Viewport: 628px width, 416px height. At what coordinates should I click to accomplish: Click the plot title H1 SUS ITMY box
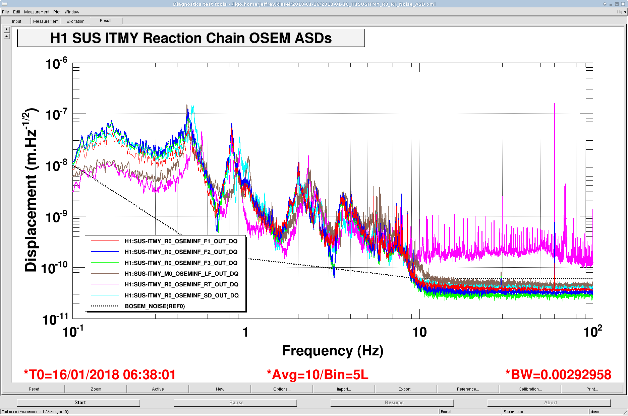pyautogui.click(x=191, y=38)
